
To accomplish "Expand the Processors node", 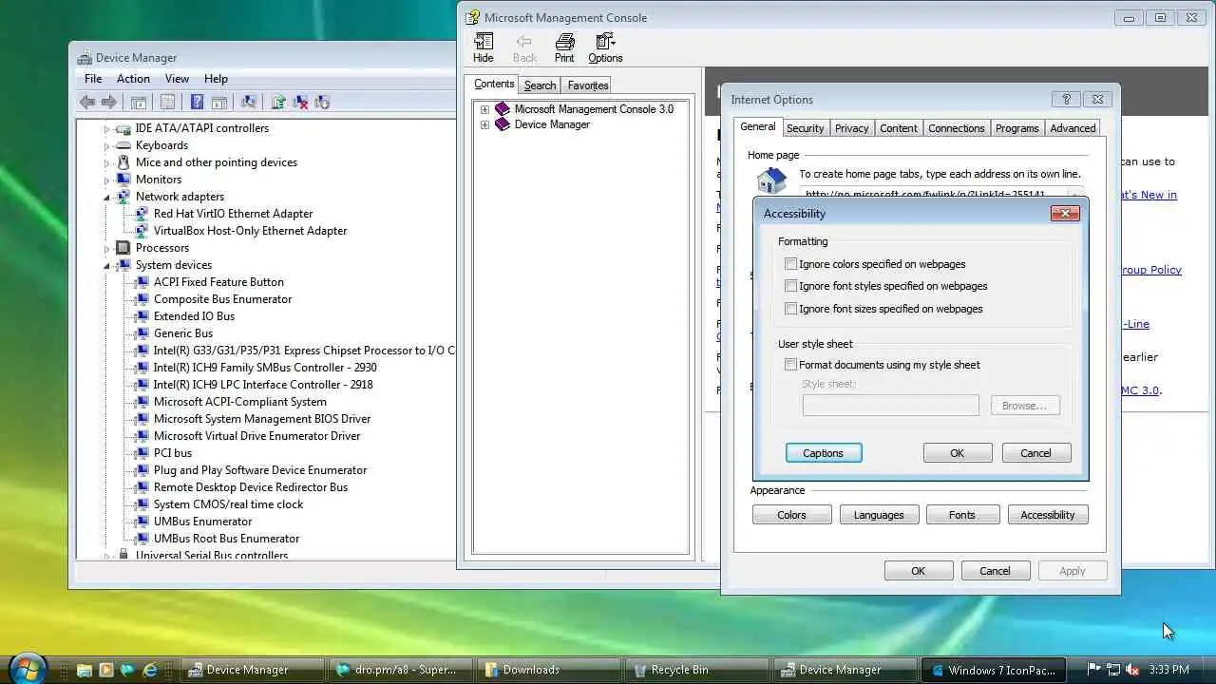I will 107,249.
